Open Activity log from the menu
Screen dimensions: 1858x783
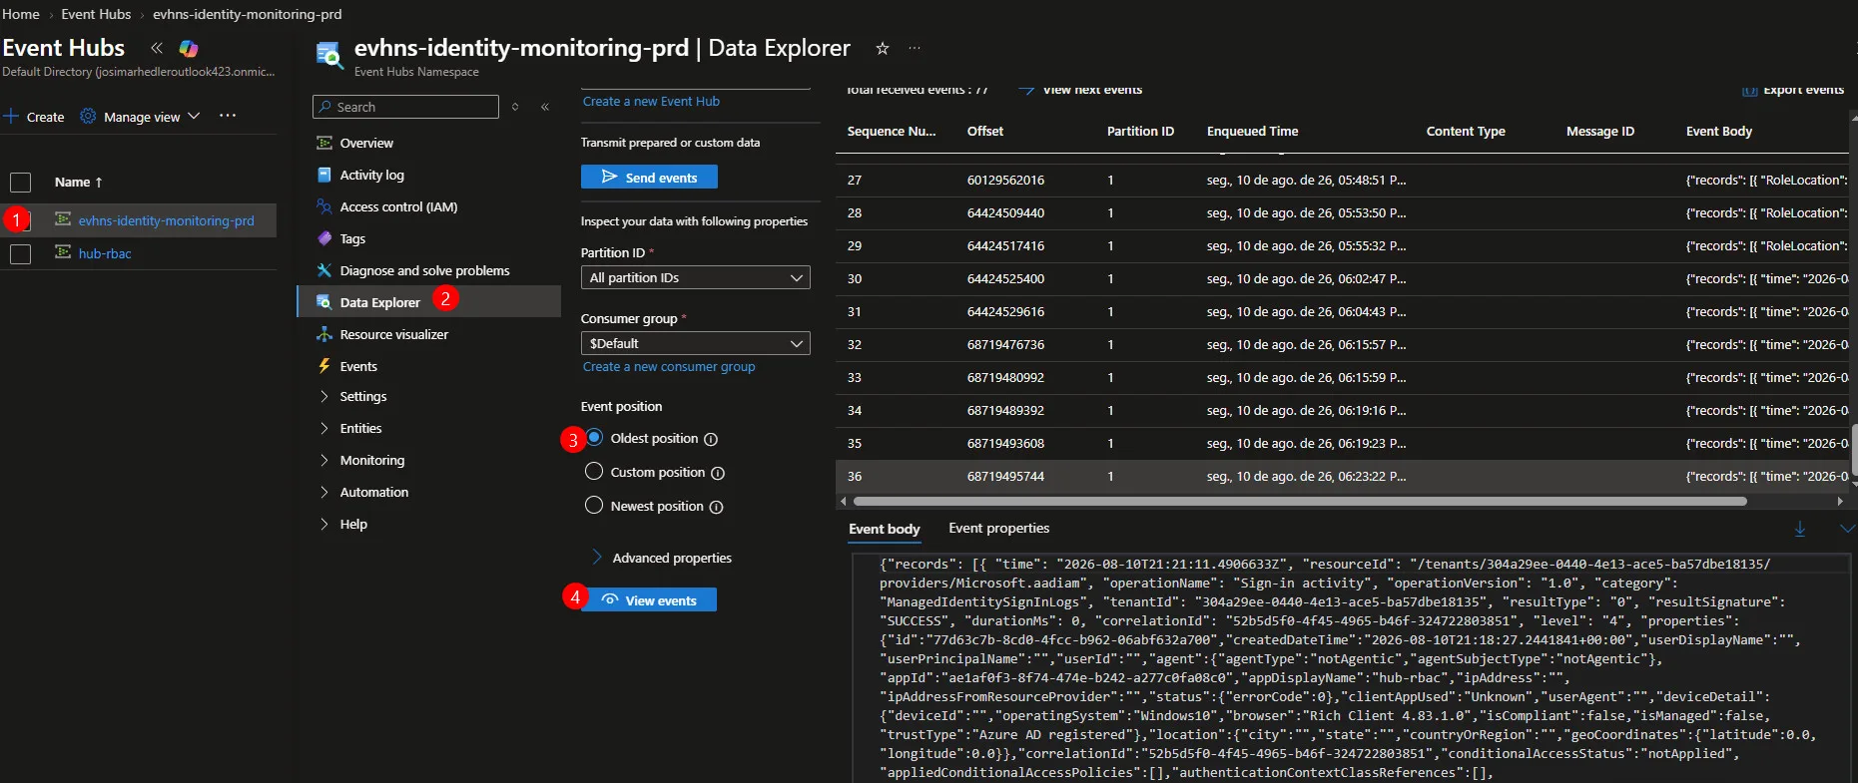point(371,175)
